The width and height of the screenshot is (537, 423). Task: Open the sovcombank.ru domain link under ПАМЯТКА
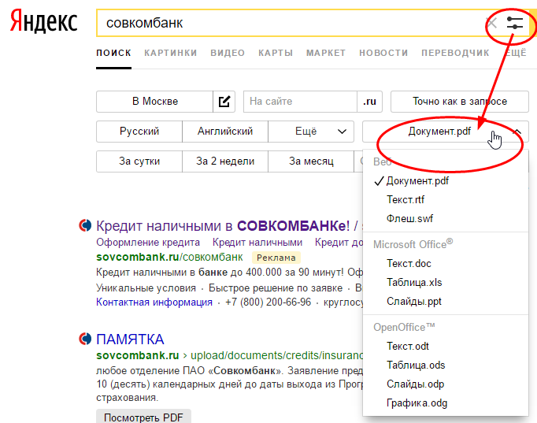tap(137, 355)
